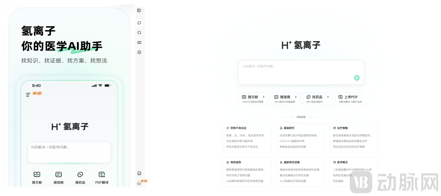Open the history clock icon in sidebar
The width and height of the screenshot is (441, 196).
click(139, 52)
